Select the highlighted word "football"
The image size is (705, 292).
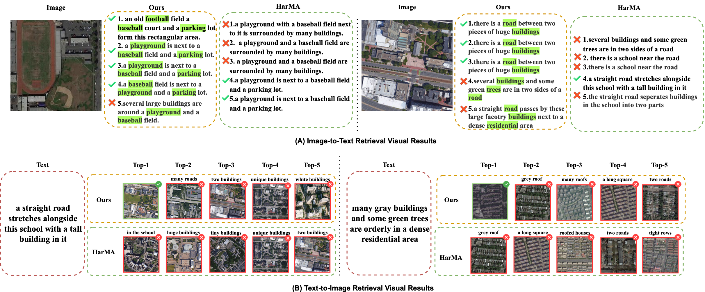[x=157, y=19]
